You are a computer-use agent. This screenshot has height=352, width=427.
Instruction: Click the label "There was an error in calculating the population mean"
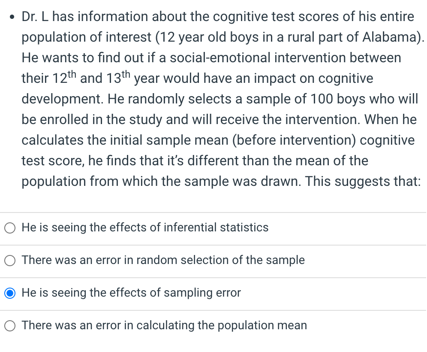point(165,325)
